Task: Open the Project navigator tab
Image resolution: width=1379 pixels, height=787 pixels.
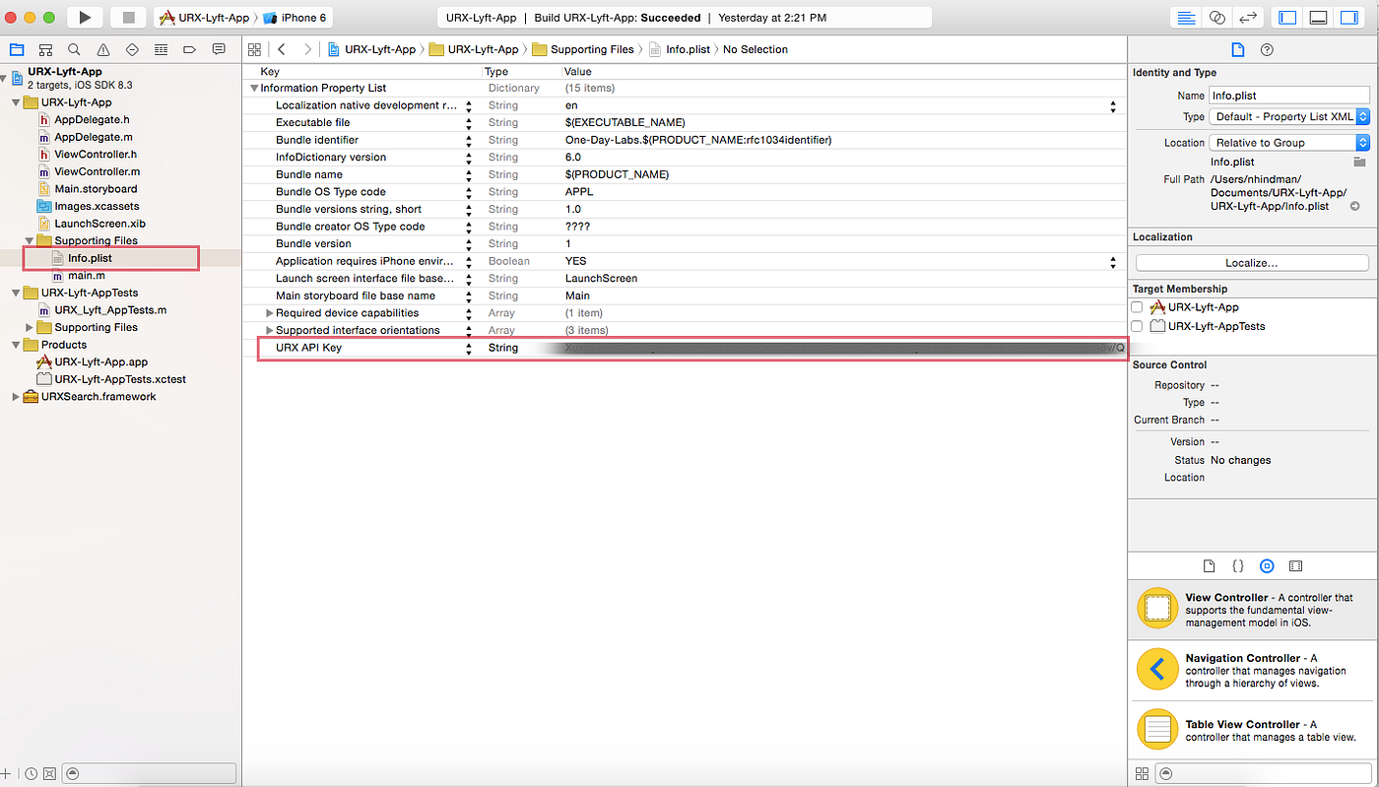Action: 16,49
